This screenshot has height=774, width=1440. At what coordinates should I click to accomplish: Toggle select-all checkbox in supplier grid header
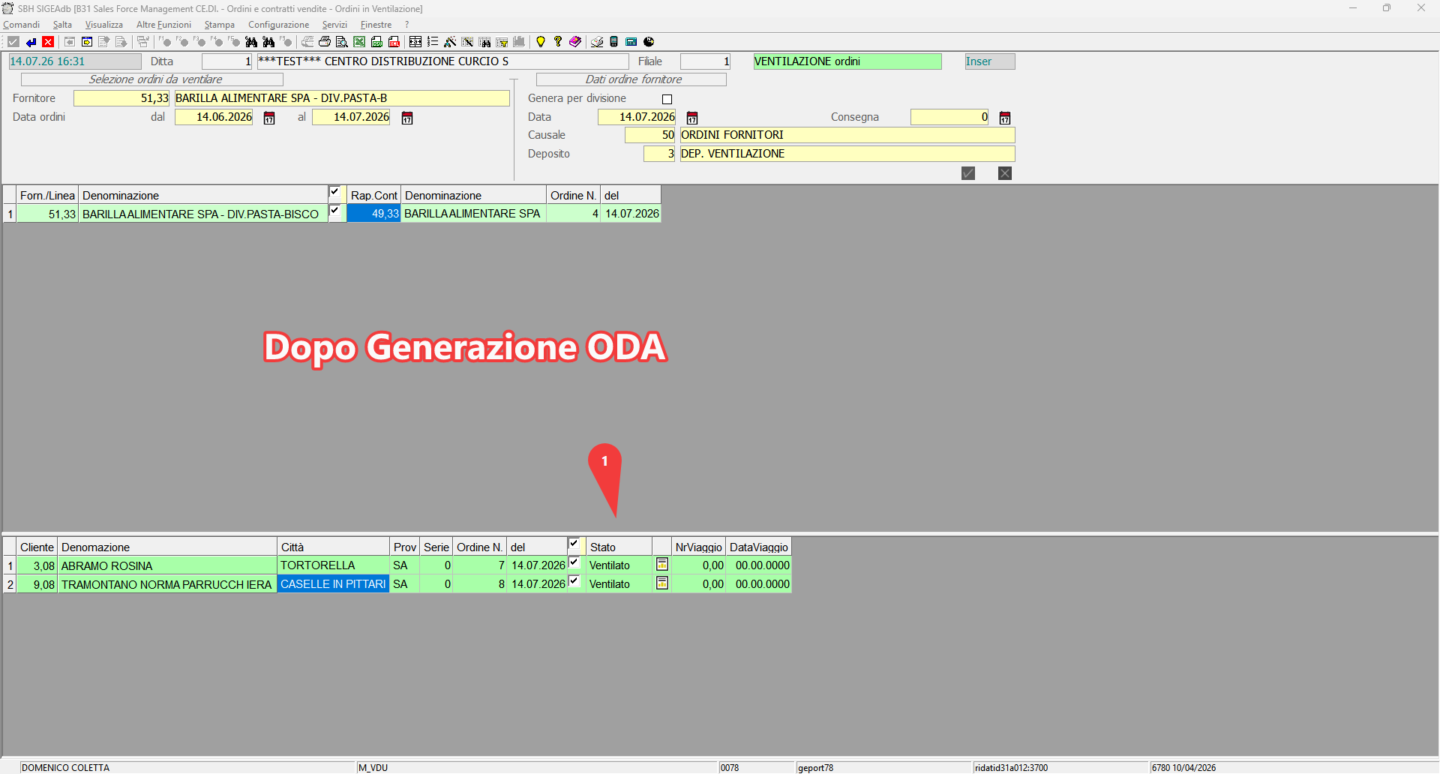click(x=334, y=193)
